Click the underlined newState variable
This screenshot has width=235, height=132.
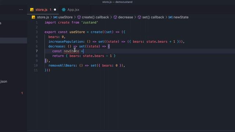tap(71, 51)
